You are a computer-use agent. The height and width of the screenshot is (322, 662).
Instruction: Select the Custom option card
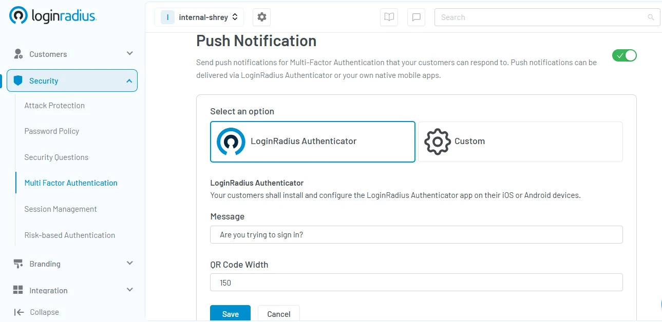coord(520,142)
